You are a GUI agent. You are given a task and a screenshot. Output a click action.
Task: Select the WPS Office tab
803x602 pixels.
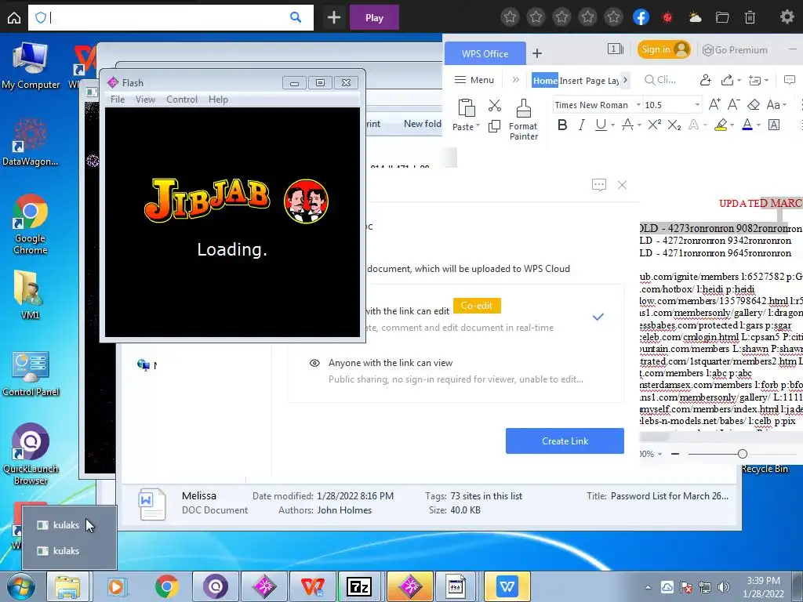[485, 53]
